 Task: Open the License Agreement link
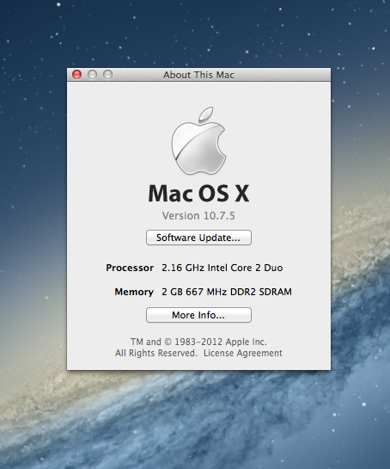[243, 353]
